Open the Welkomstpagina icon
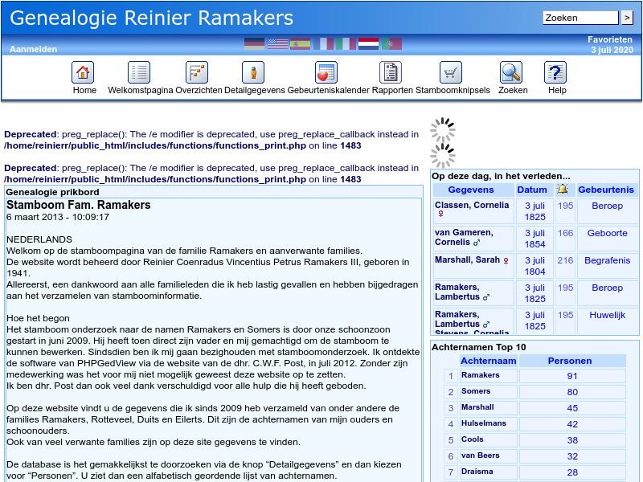This screenshot has width=643, height=482. tap(138, 72)
